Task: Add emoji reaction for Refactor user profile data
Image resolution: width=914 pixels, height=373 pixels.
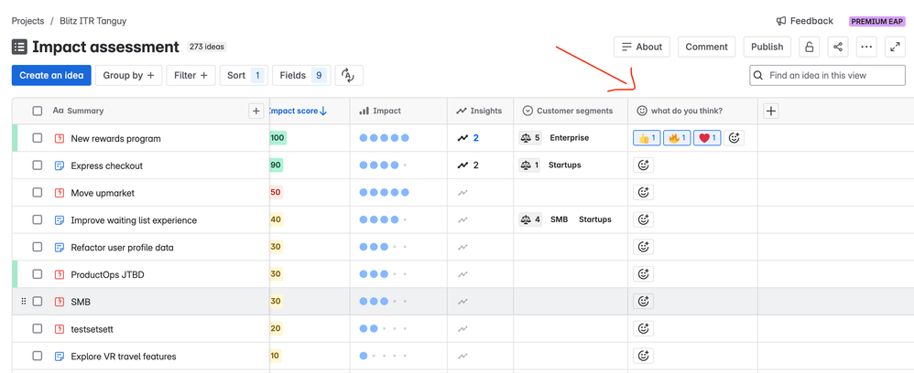Action: [643, 248]
